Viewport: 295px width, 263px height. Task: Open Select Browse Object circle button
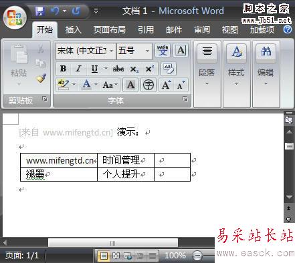tap(289, 219)
